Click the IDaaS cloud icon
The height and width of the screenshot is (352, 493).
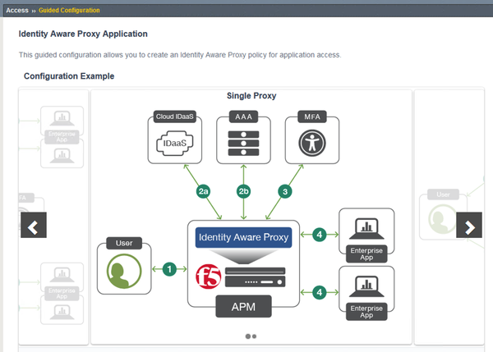point(175,144)
